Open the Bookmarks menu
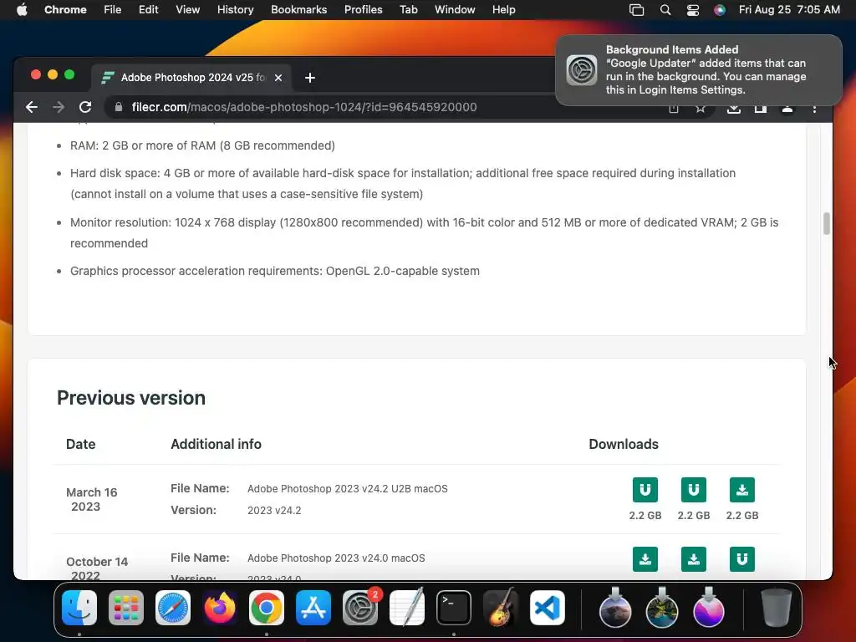This screenshot has width=856, height=642. click(x=298, y=9)
